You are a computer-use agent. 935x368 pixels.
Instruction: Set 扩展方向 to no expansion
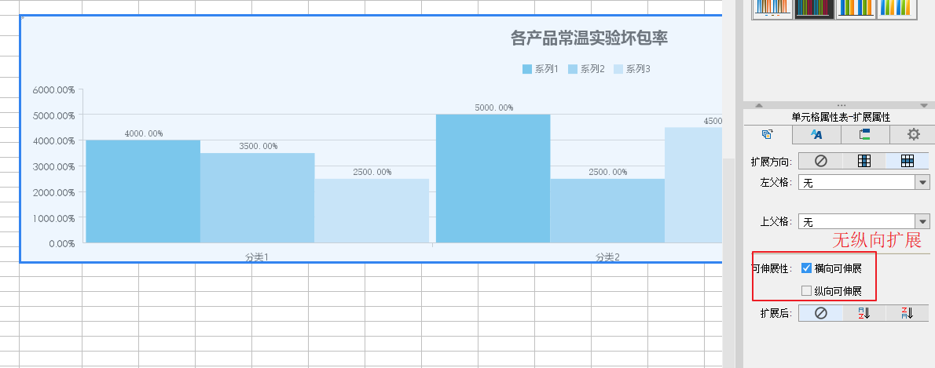pos(820,161)
